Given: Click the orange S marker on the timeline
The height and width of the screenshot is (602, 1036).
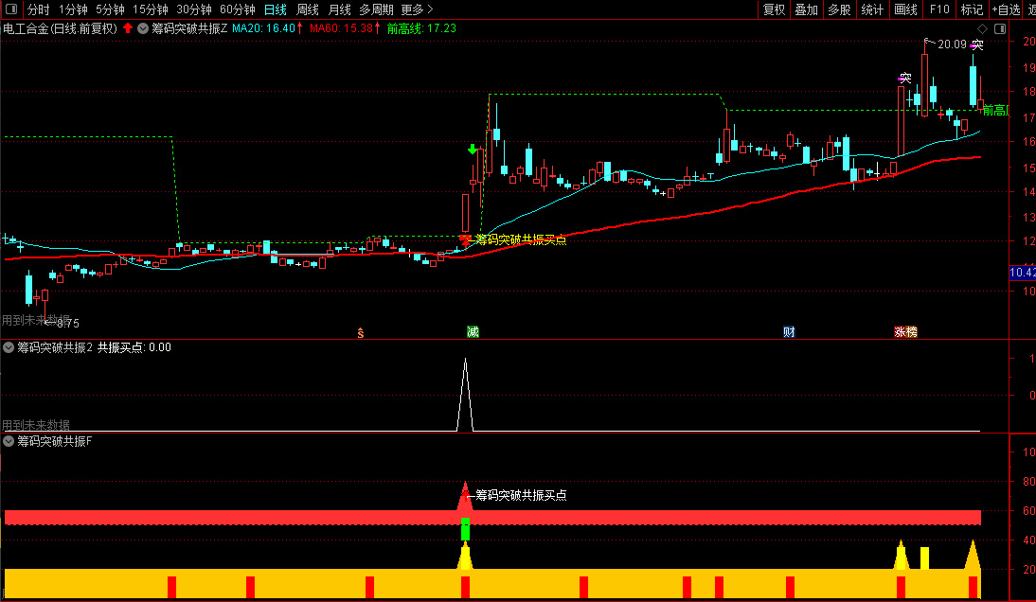Looking at the screenshot, I should (x=360, y=332).
